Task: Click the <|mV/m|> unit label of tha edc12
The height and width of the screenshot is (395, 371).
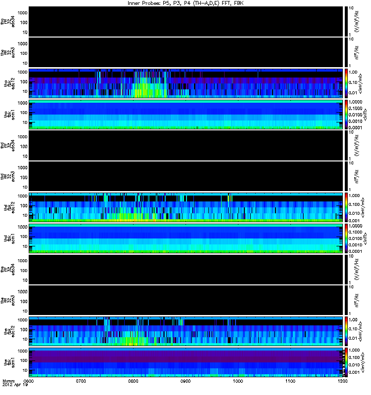Action: coord(361,84)
